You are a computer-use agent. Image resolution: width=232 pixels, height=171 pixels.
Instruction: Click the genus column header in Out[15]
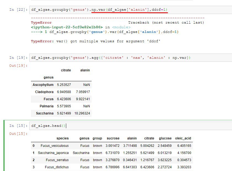84,138
